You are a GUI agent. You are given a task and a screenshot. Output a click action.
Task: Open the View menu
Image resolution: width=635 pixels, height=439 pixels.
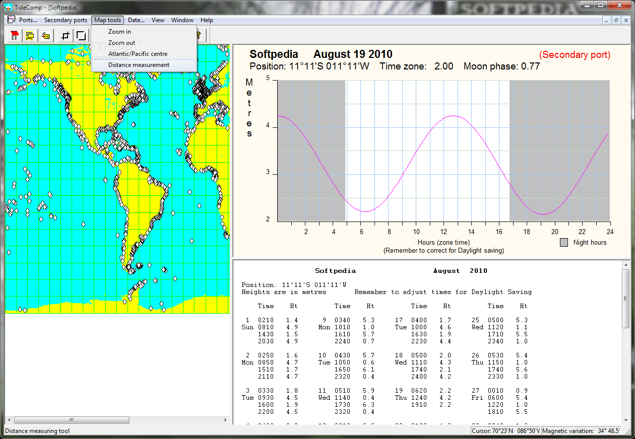tap(158, 20)
